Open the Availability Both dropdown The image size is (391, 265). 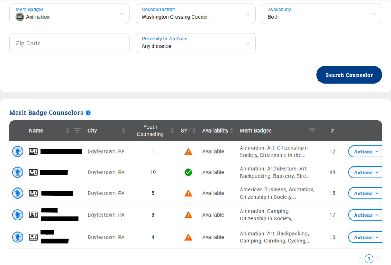tap(322, 14)
